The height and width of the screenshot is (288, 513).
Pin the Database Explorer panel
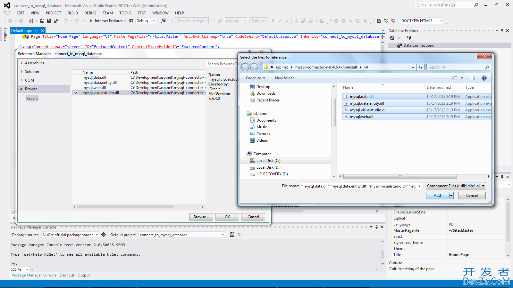[x=502, y=30]
